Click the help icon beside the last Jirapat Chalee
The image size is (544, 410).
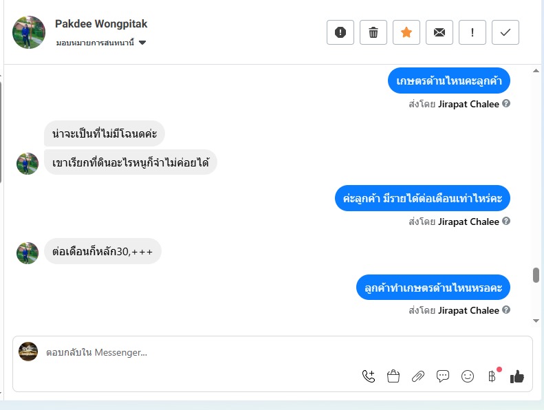pyautogui.click(x=506, y=310)
